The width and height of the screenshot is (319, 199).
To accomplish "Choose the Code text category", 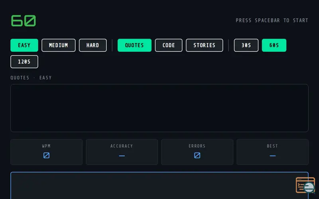I will coord(169,45).
